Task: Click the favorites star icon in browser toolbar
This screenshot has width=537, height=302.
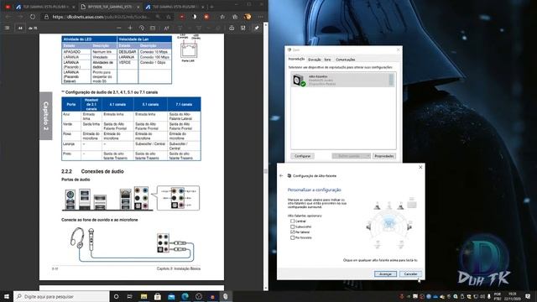Action: click(x=222, y=17)
